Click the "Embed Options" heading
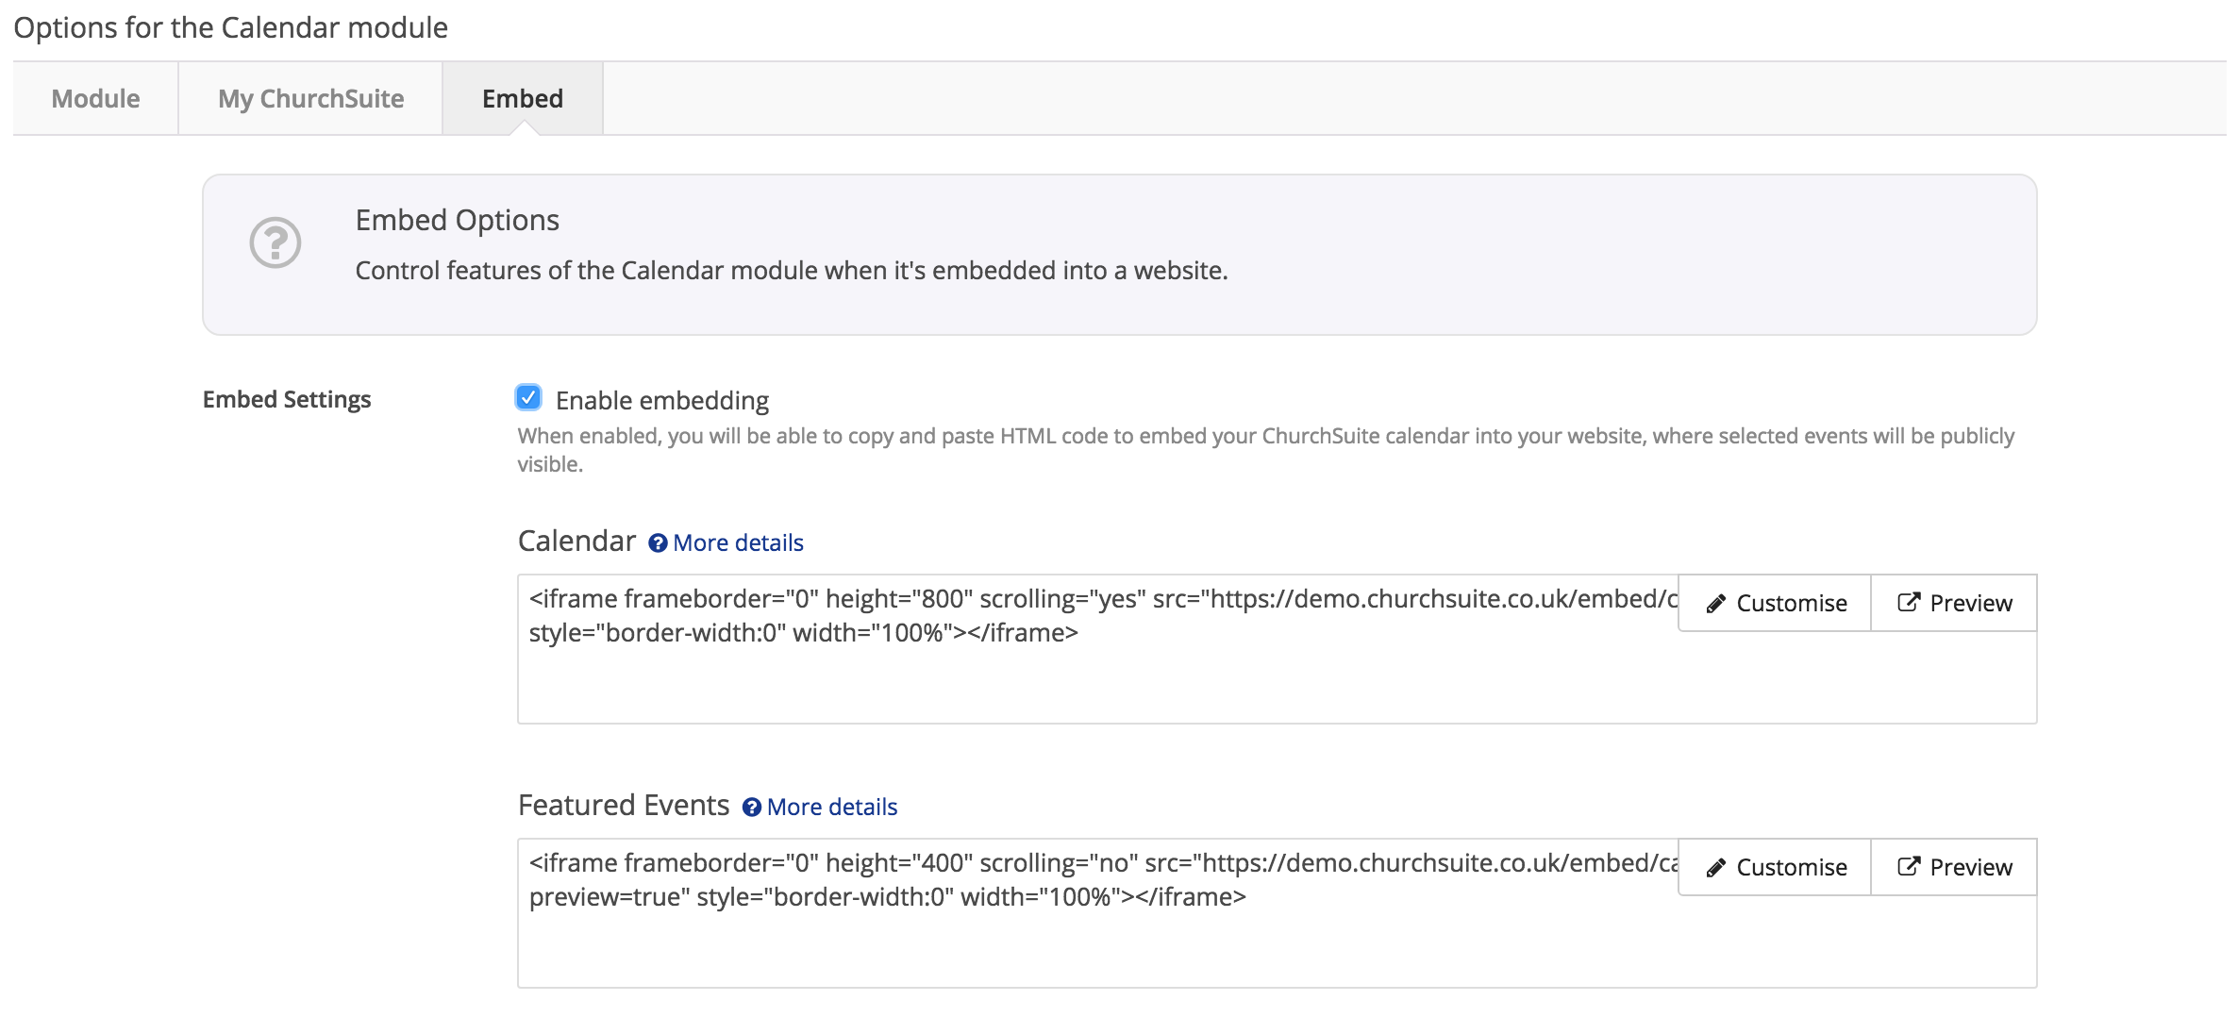Viewport: 2238px width, 1017px height. tap(457, 221)
